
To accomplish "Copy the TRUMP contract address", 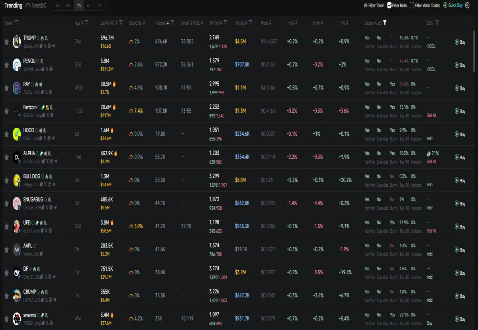I will 41,46.
